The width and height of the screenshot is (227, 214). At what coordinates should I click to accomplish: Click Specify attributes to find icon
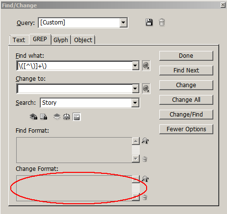145,141
